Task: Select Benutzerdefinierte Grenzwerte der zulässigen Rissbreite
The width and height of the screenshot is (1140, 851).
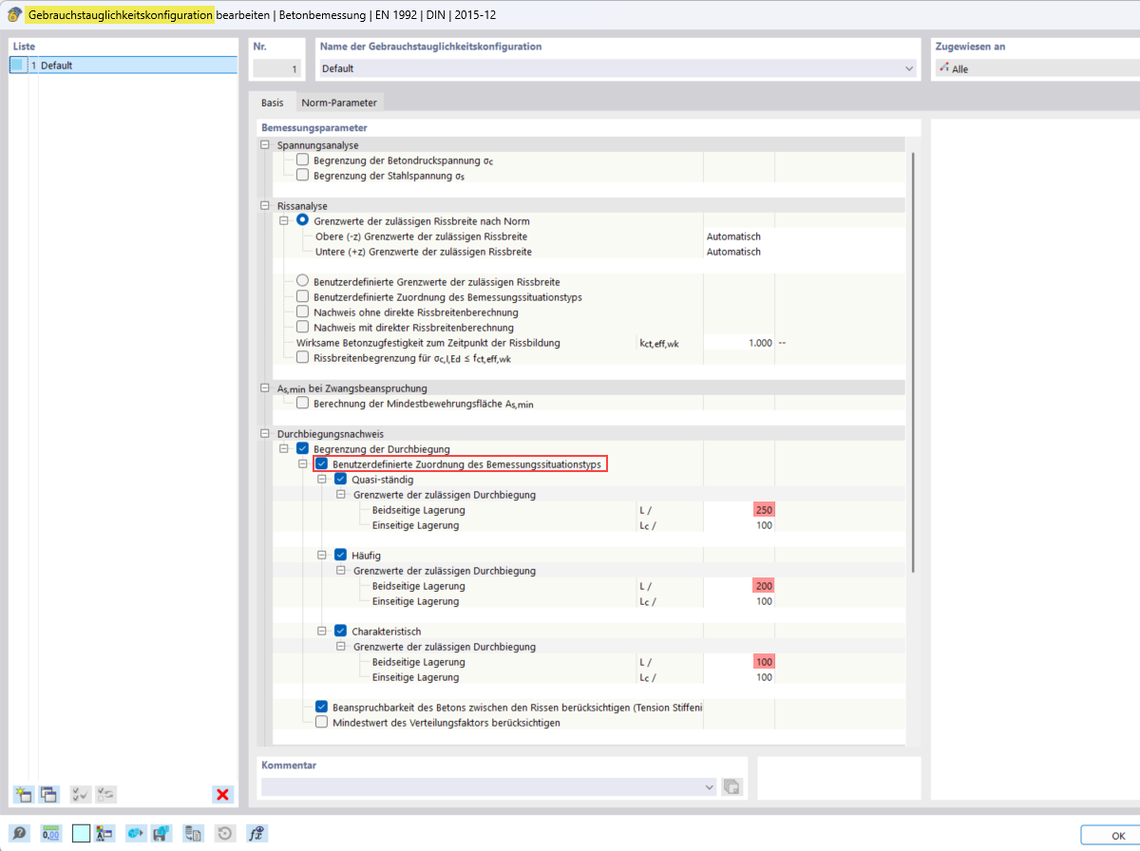Action: pos(303,281)
